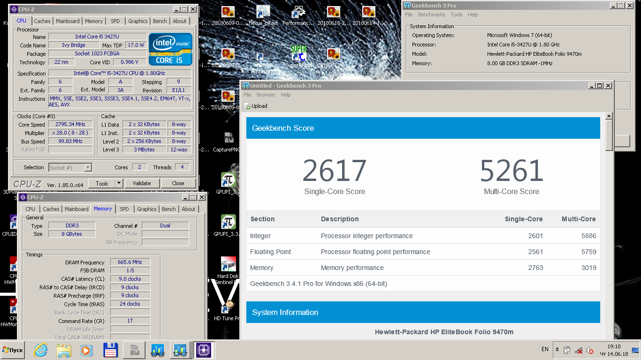Click the power plug tray icon

coord(567,350)
